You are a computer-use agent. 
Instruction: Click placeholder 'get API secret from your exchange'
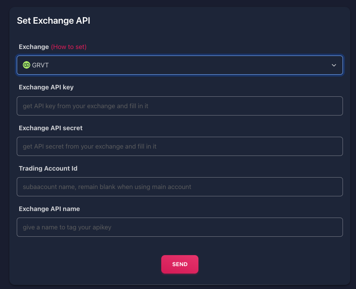pos(89,147)
